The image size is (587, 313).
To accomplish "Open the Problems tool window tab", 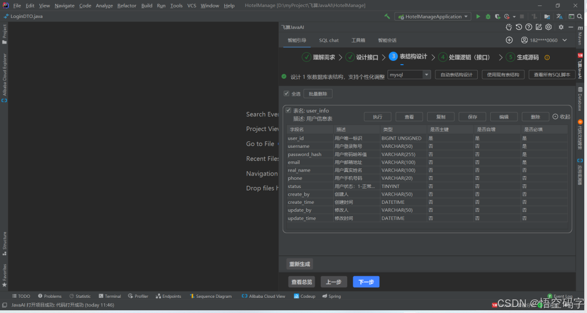I will pyautogui.click(x=49, y=296).
